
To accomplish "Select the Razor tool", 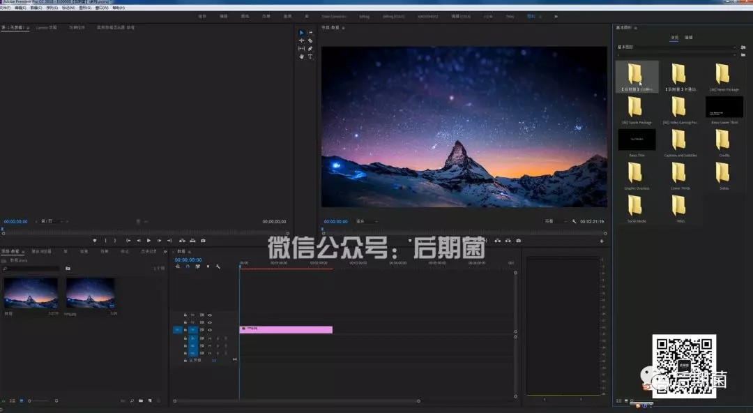I will click(x=310, y=40).
